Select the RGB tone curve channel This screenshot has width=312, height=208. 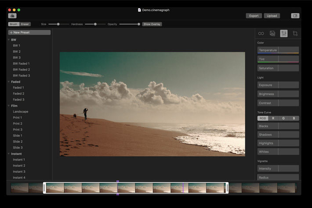pyautogui.click(x=263, y=118)
